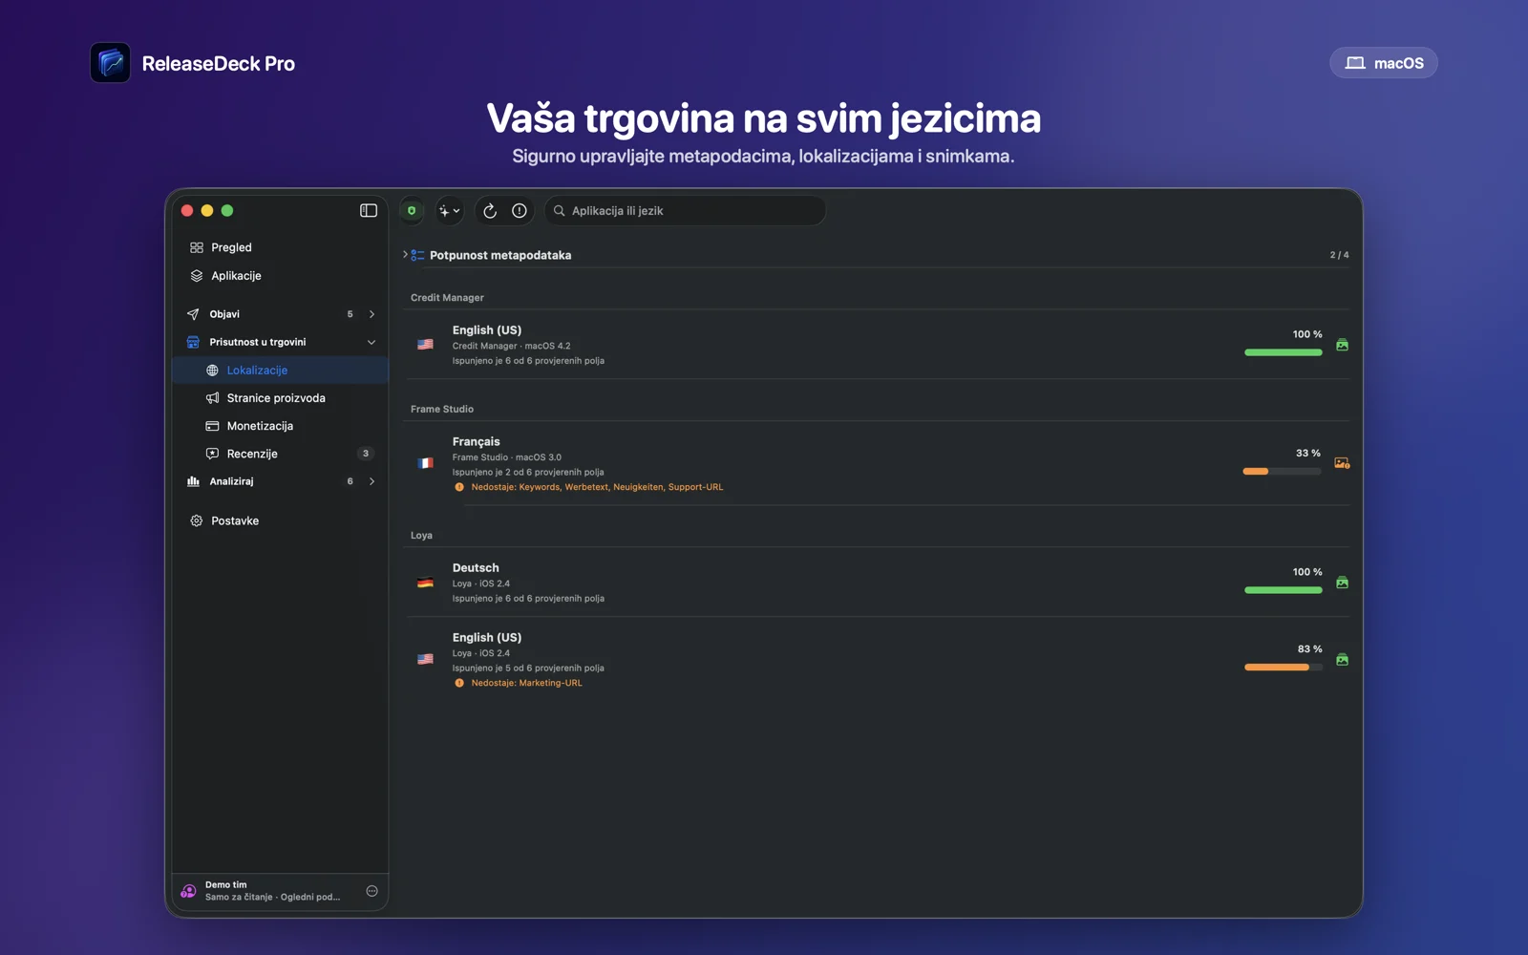Click the Deutsch 100 % progress bar
This screenshot has width=1528, height=955.
1284,590
